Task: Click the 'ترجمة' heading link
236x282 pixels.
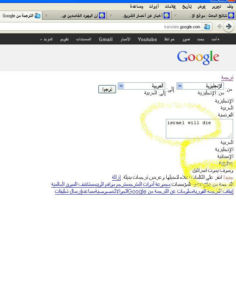Action: (x=227, y=78)
